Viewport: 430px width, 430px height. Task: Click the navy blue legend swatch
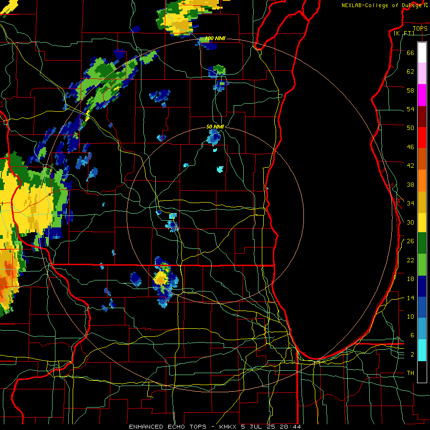[x=422, y=286]
